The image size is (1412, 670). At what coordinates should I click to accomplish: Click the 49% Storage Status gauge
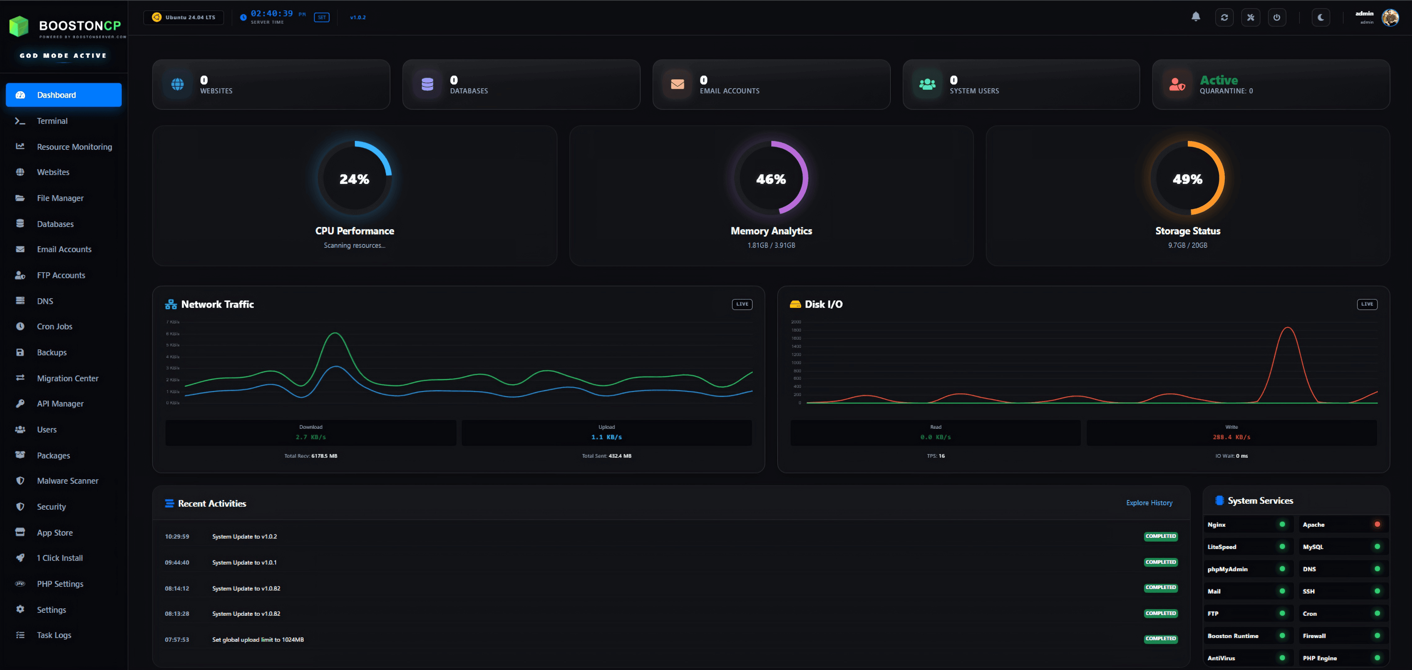(1187, 179)
